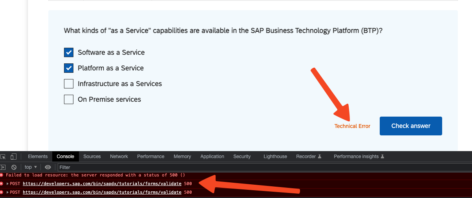Select the "Failed to load resource" error message

(x=95, y=175)
